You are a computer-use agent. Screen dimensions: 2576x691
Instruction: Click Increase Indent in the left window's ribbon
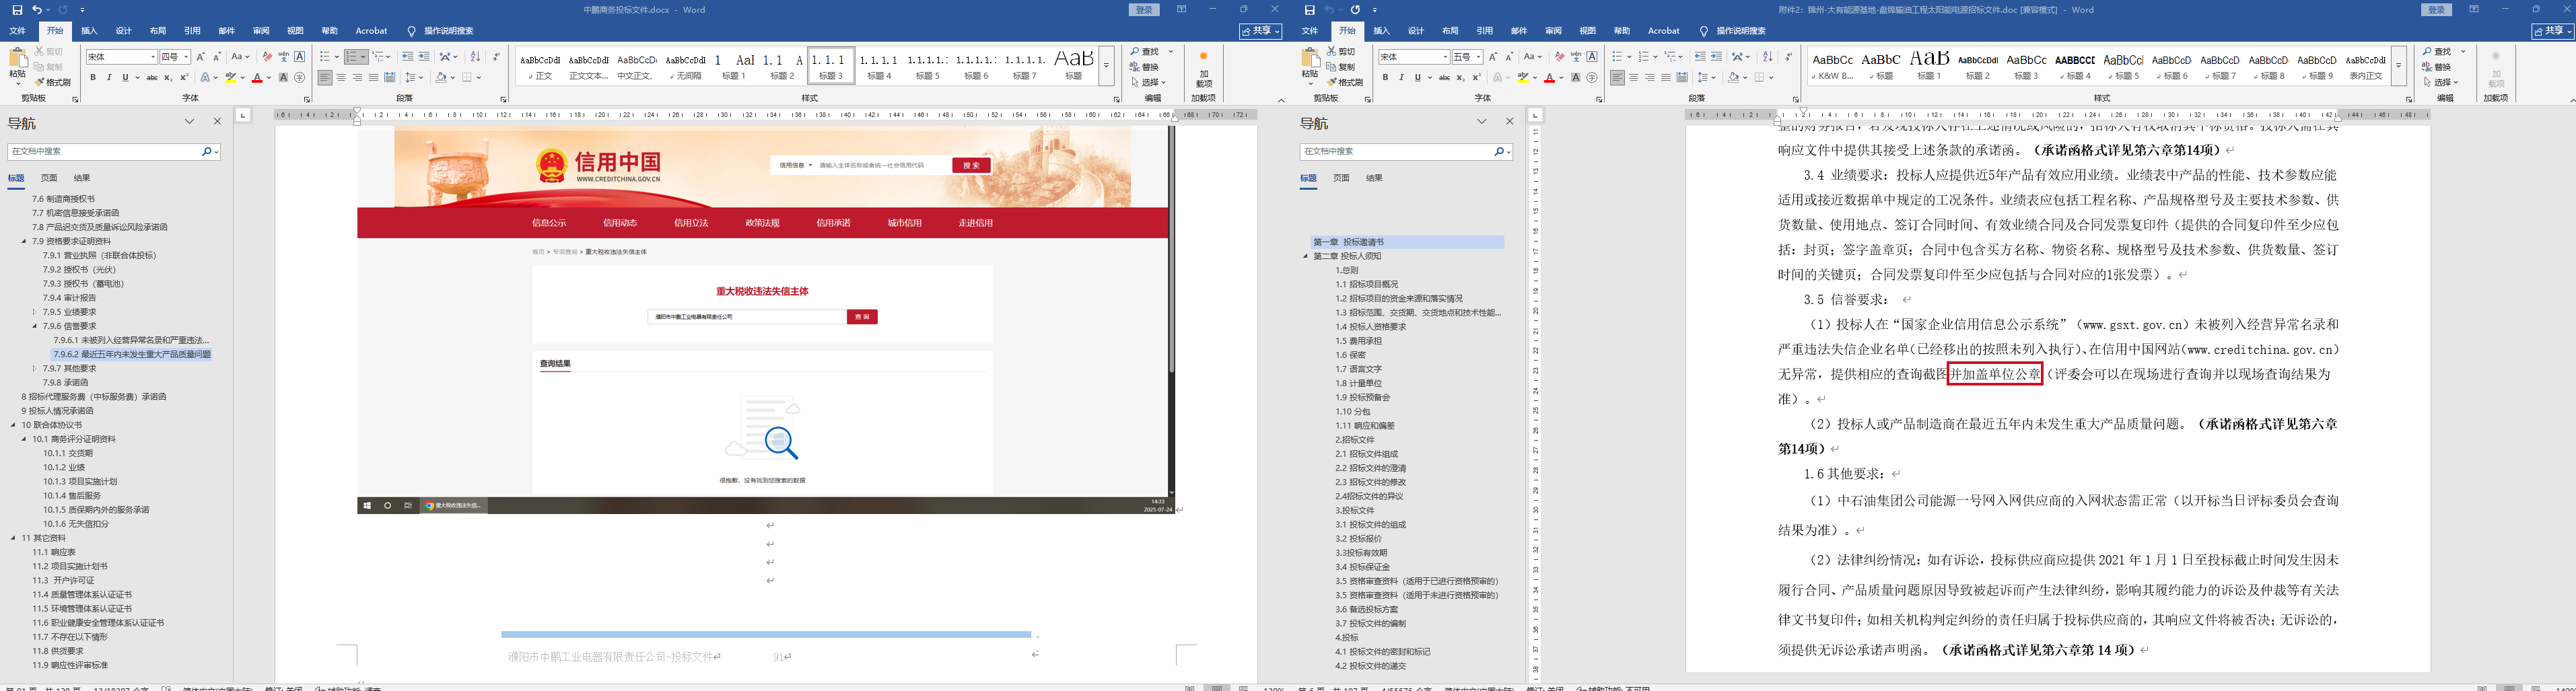pos(424,57)
